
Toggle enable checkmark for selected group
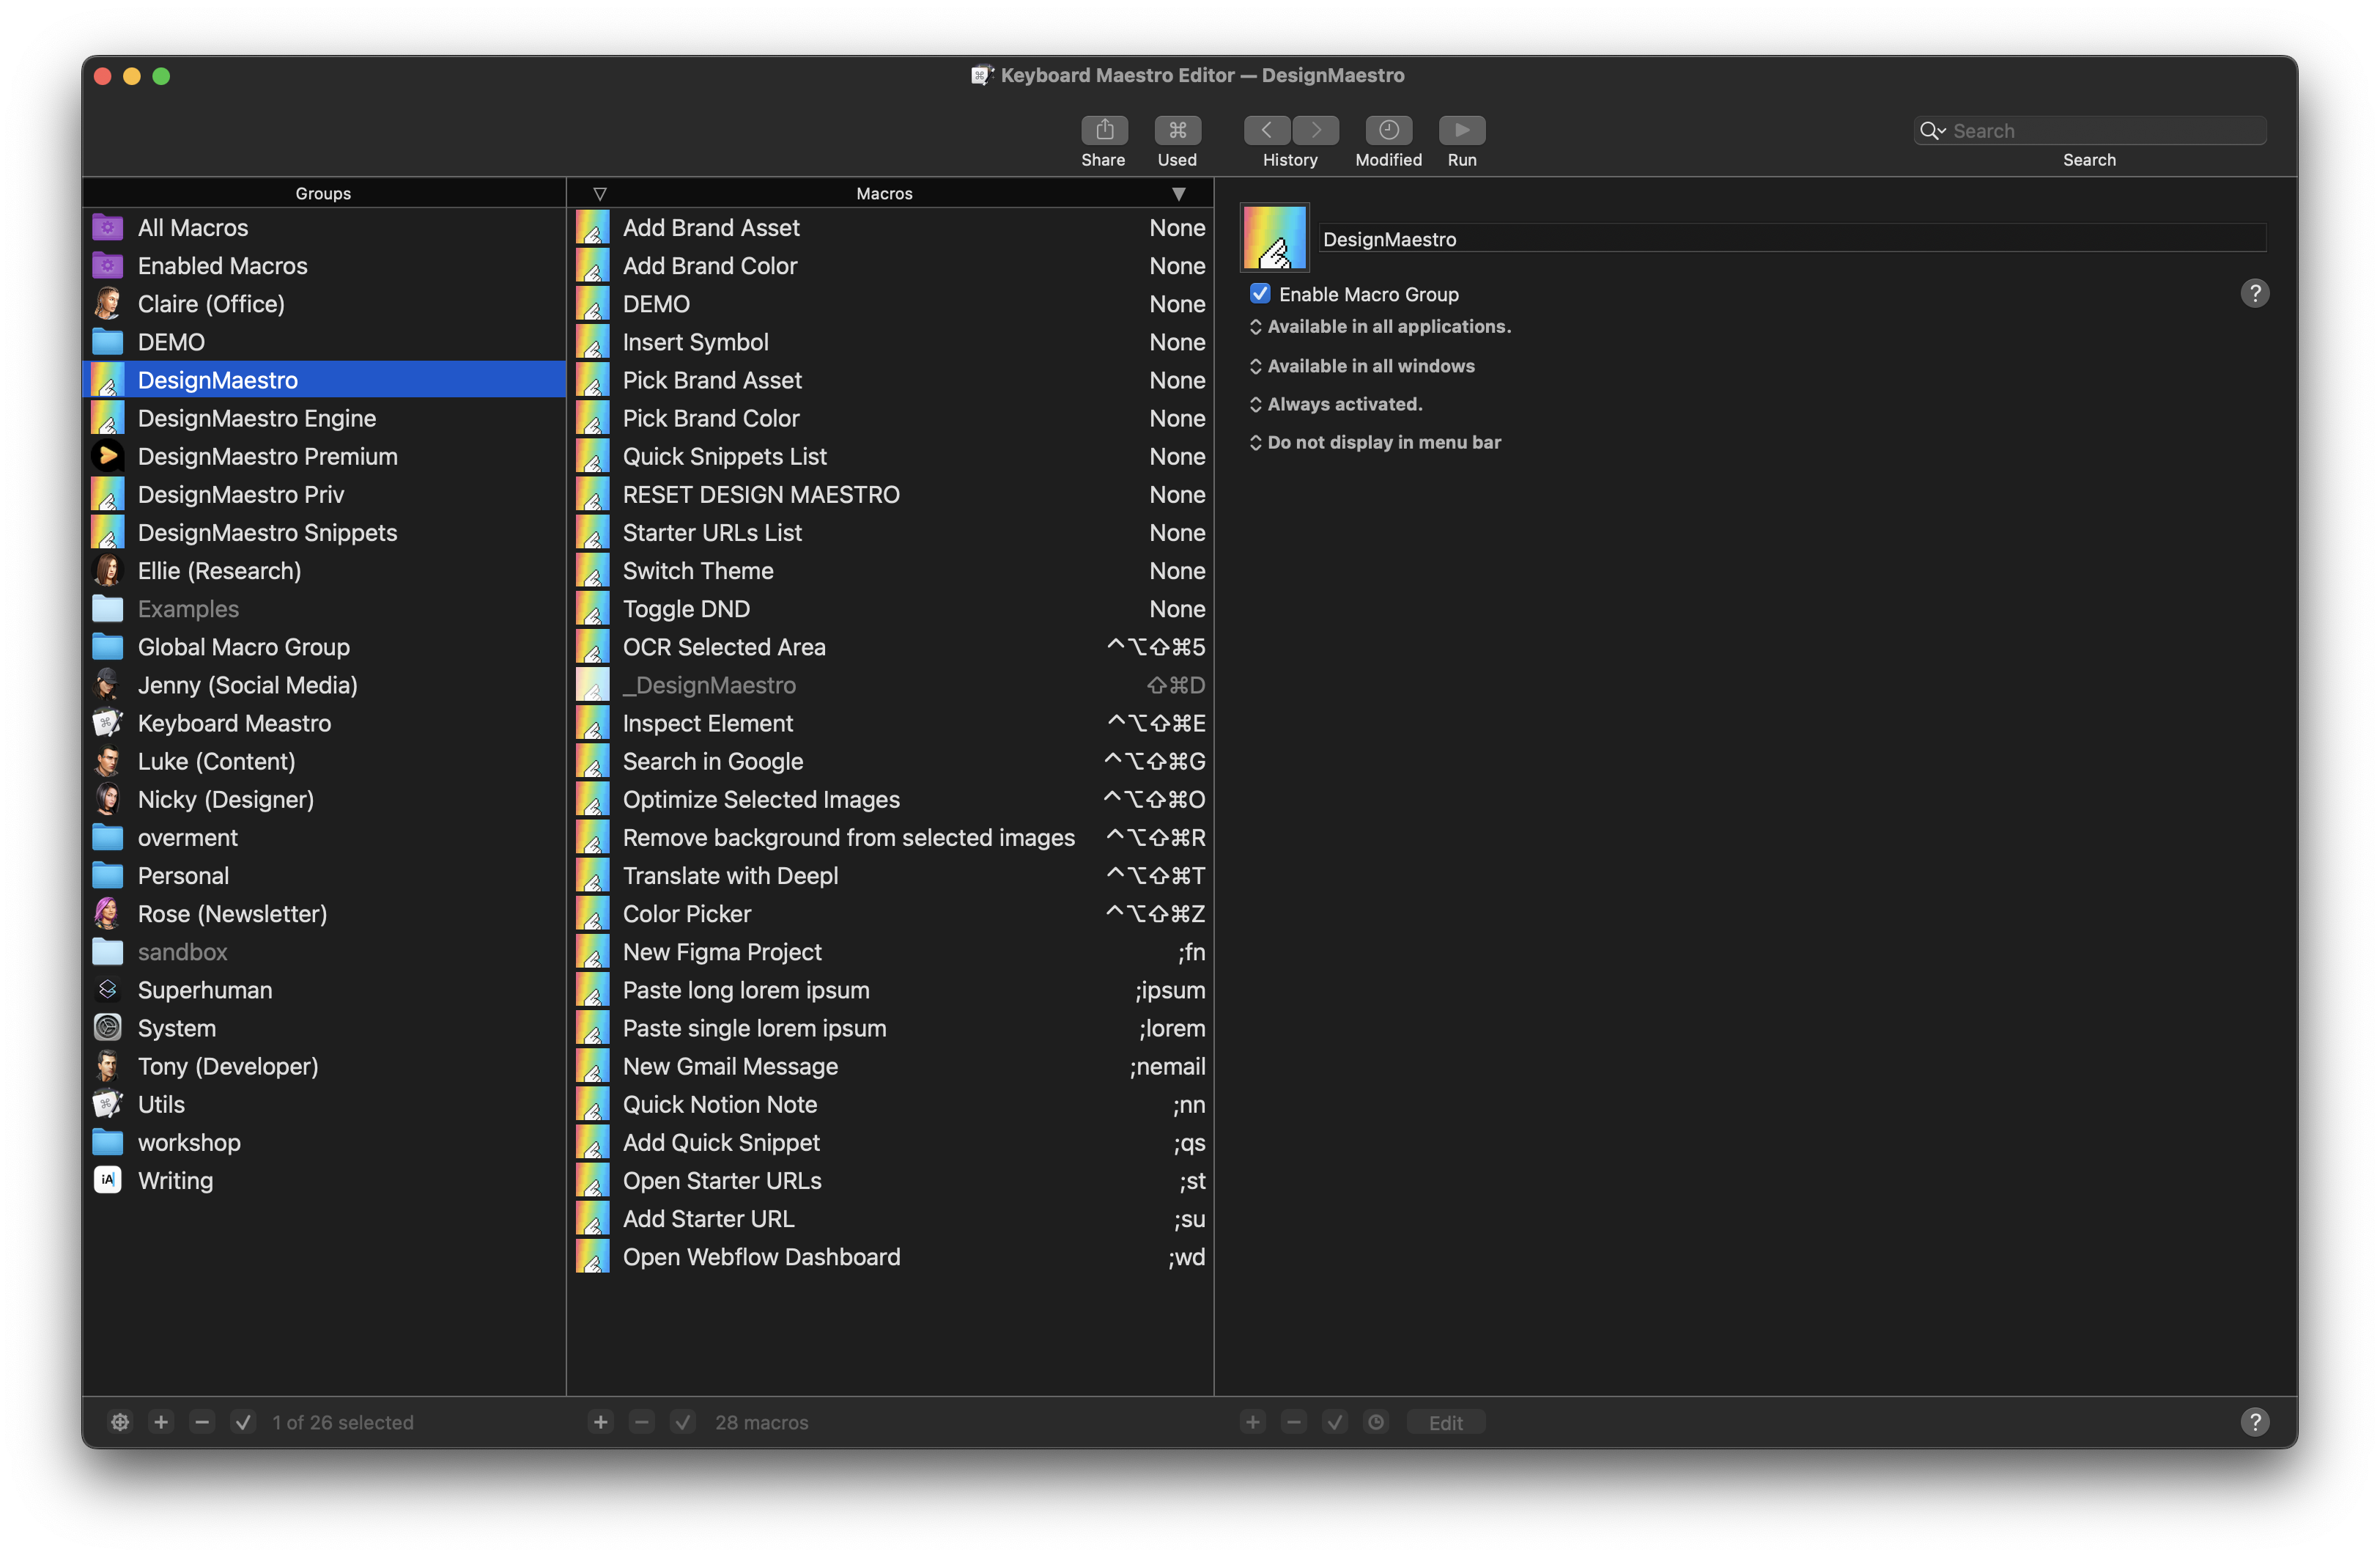pos(243,1422)
